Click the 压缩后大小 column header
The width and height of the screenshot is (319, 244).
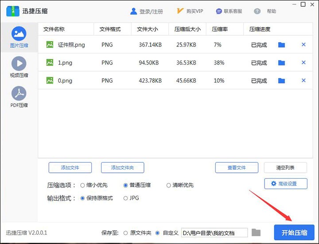pos(187,29)
